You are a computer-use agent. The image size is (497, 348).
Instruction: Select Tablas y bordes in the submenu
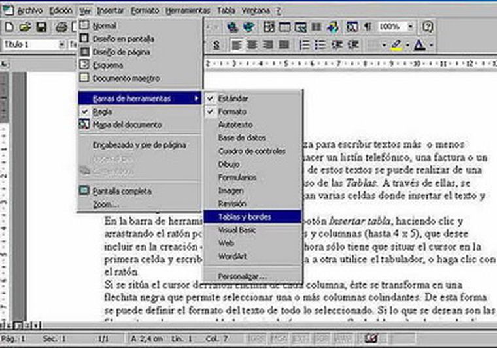252,217
